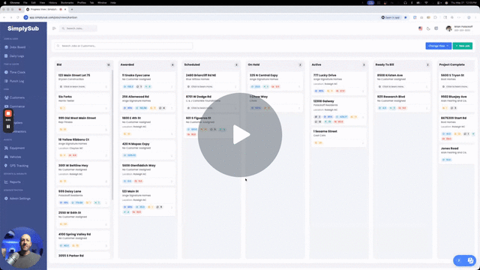Screen dimensions: 480x270
Task: Toggle dark mode moon icon
Action: tap(428, 28)
